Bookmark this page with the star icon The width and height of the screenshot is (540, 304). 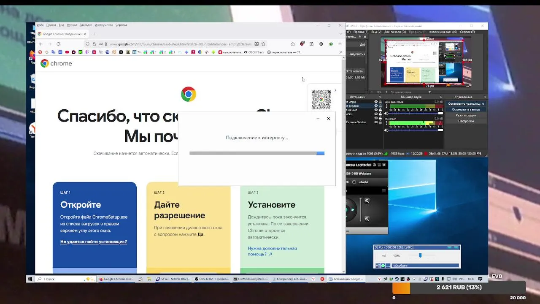click(x=263, y=44)
